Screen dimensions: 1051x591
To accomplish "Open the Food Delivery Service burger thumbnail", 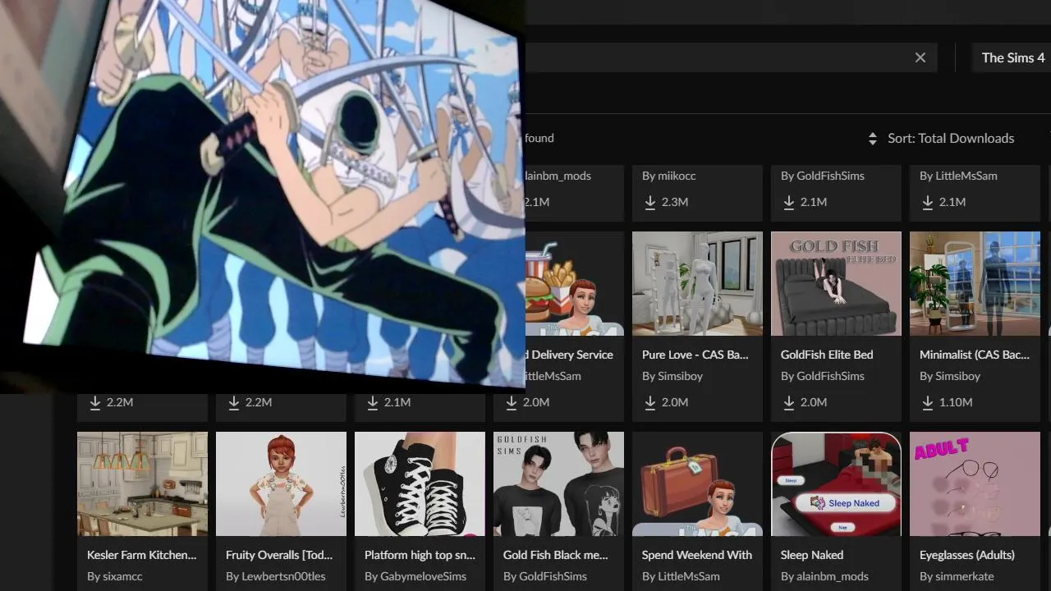I will 575,283.
